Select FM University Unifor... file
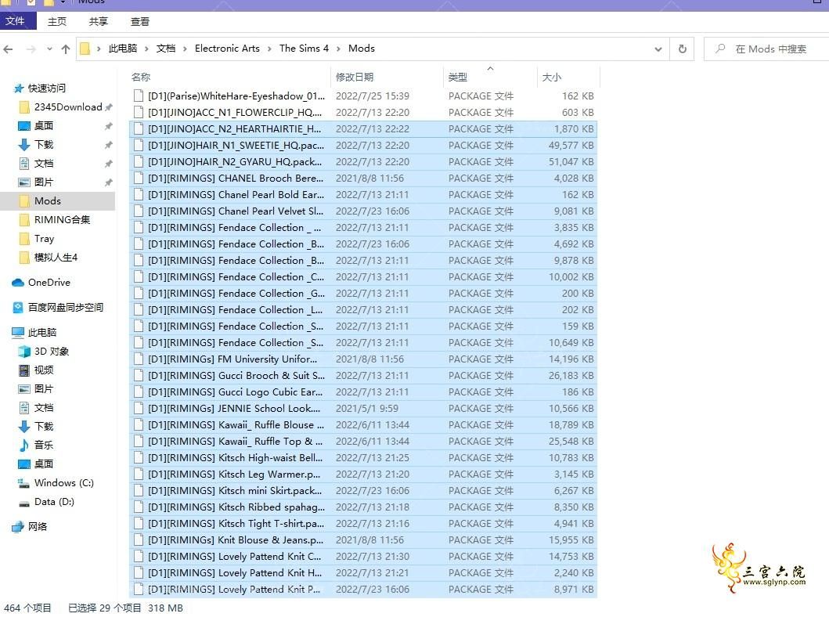The width and height of the screenshot is (829, 617). coord(363,359)
